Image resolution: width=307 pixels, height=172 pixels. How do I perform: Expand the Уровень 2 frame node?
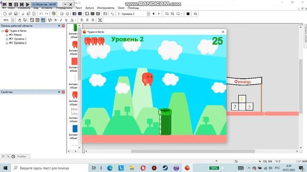[x=7, y=43]
